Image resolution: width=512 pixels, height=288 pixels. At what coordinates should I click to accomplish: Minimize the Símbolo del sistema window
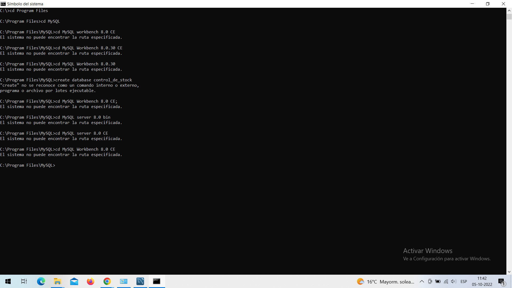(472, 4)
